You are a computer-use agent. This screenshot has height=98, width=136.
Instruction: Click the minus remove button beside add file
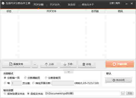coord(35,65)
